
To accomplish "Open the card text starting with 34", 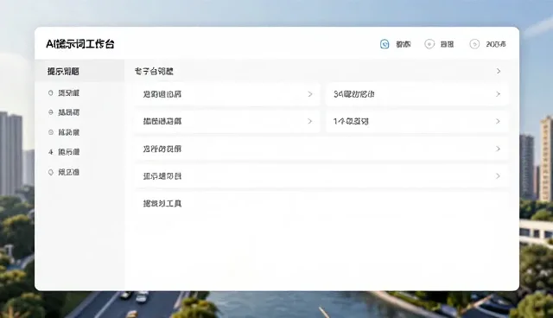I will point(353,94).
